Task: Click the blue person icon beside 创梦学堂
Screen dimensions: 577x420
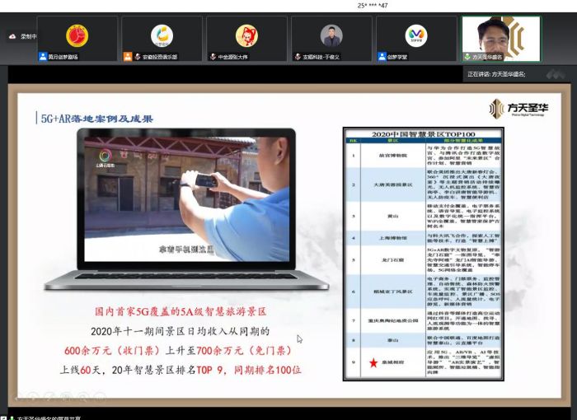Action: pos(382,57)
